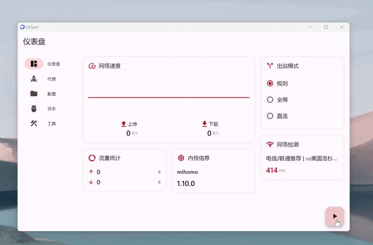
Task: Click the rocket proxy icon
Action: pyautogui.click(x=34, y=79)
